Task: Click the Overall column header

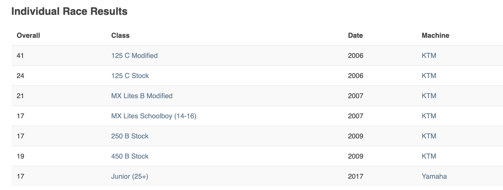Action: click(x=28, y=36)
